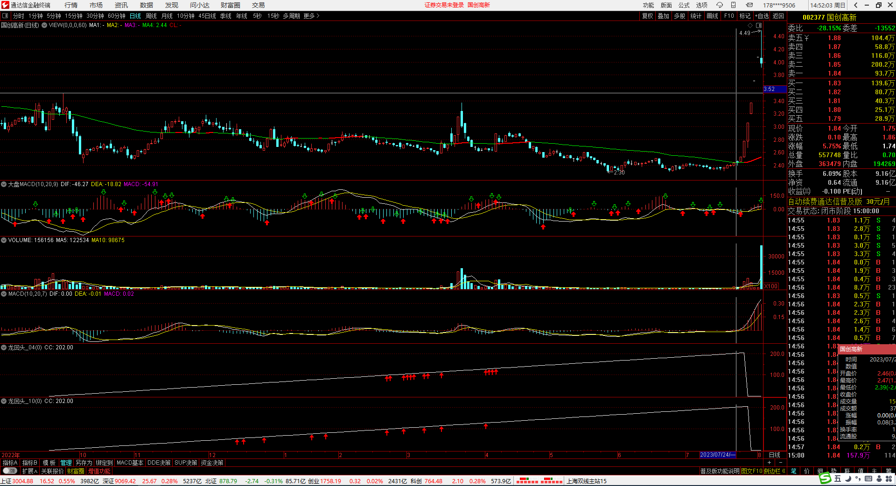Viewport: 896px width, 486px height.
Task: Open the 增值功能 tab at the bottom
Action: (x=99, y=471)
